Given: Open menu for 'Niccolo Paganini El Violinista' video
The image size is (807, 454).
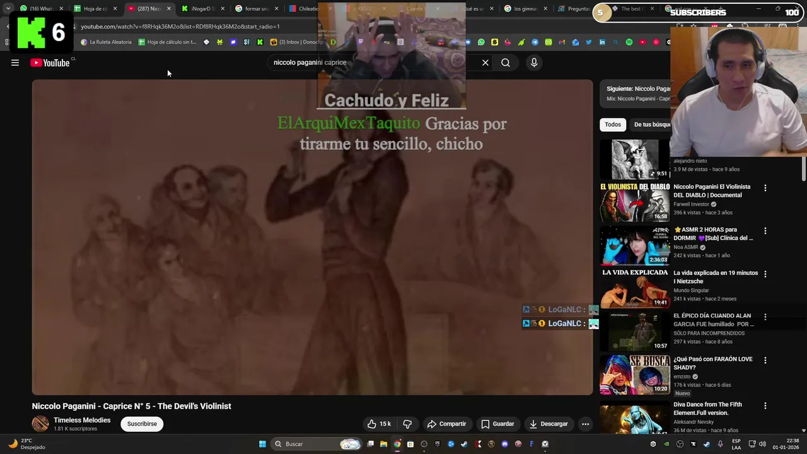Looking at the screenshot, I should coord(765,188).
